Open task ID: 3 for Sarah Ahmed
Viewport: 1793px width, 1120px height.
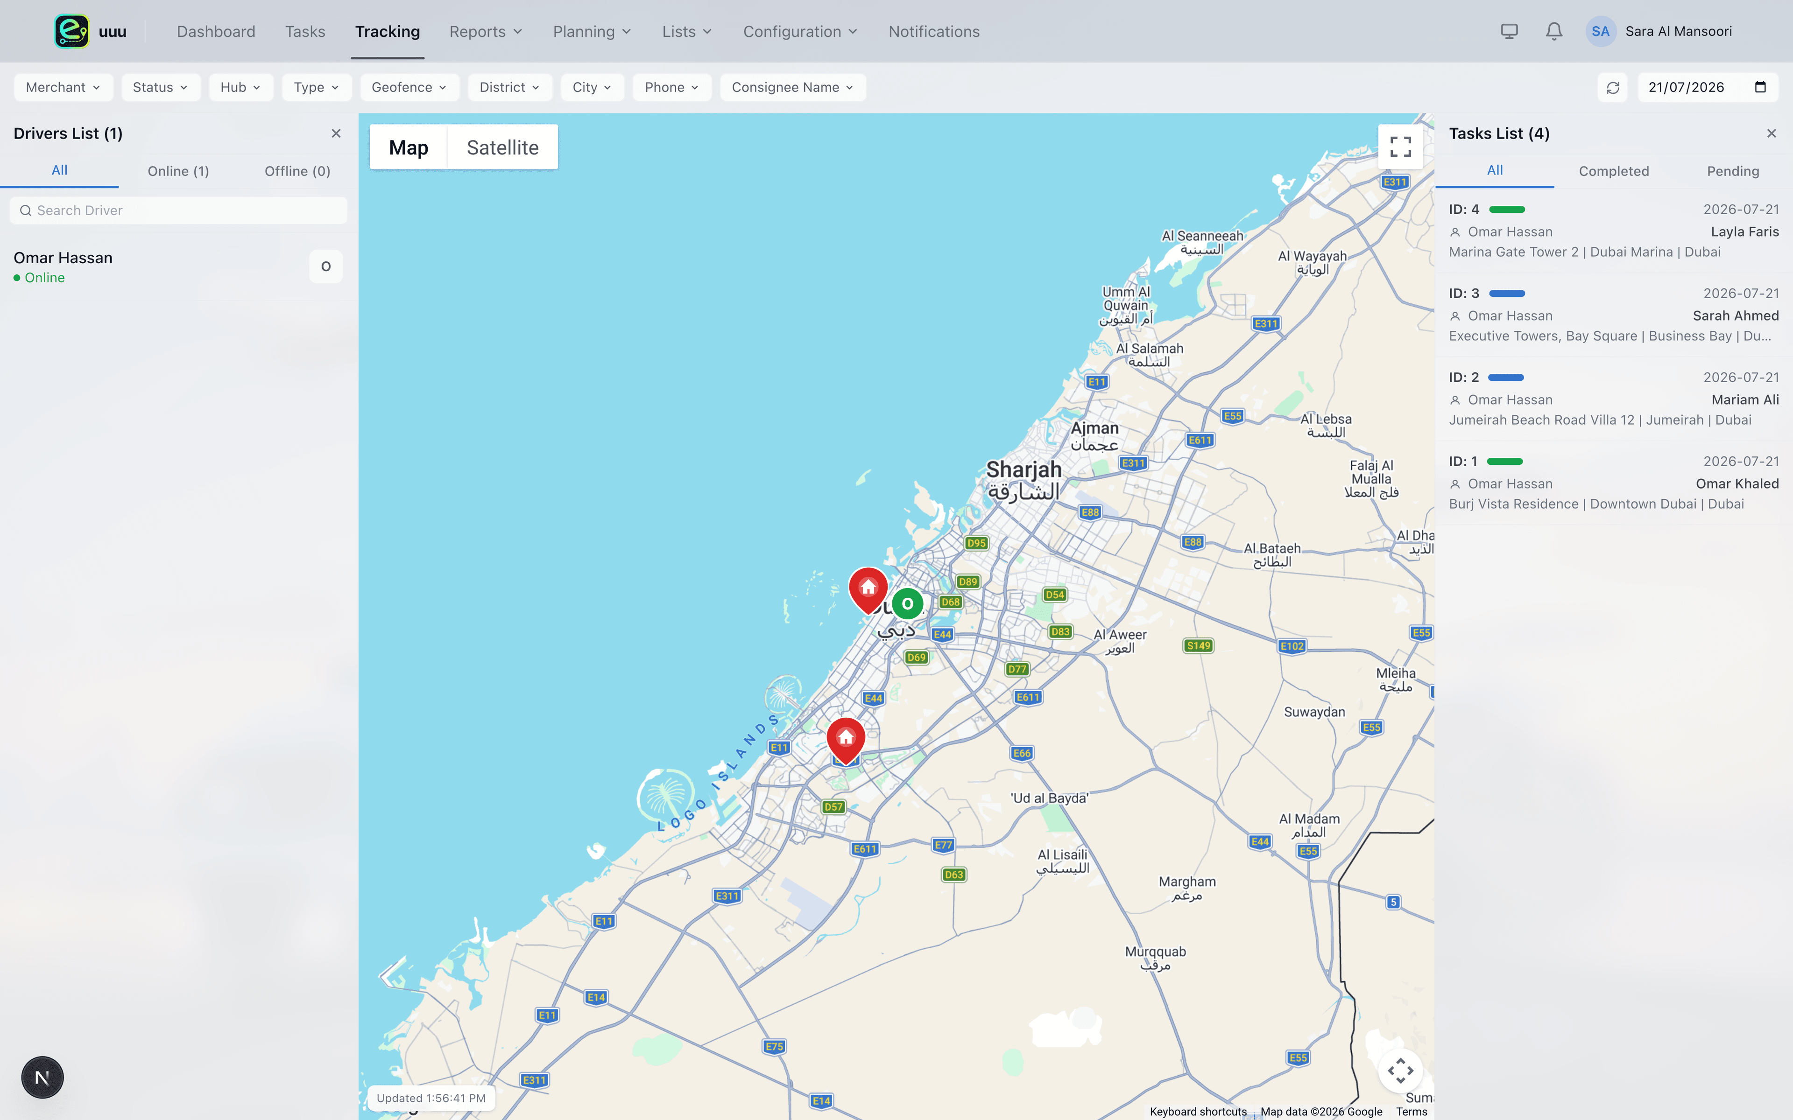pos(1614,315)
